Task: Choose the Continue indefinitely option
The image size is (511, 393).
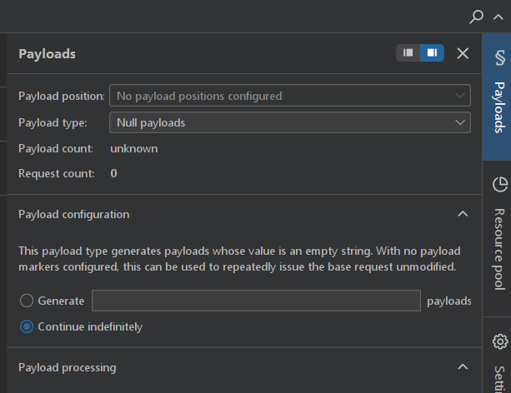Action: pyautogui.click(x=27, y=326)
